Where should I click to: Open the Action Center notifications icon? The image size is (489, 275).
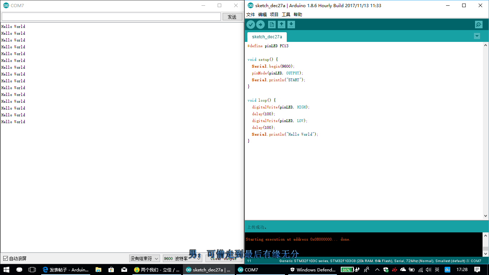(x=477, y=270)
